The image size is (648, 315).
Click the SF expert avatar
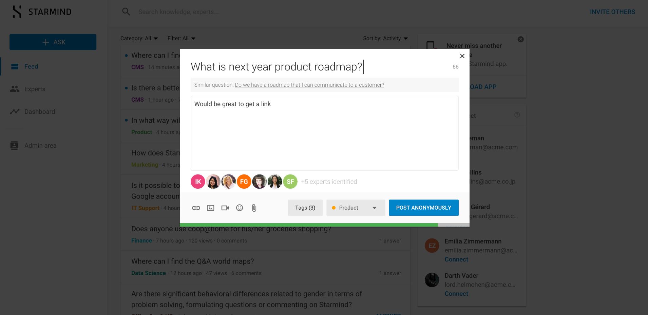point(290,182)
